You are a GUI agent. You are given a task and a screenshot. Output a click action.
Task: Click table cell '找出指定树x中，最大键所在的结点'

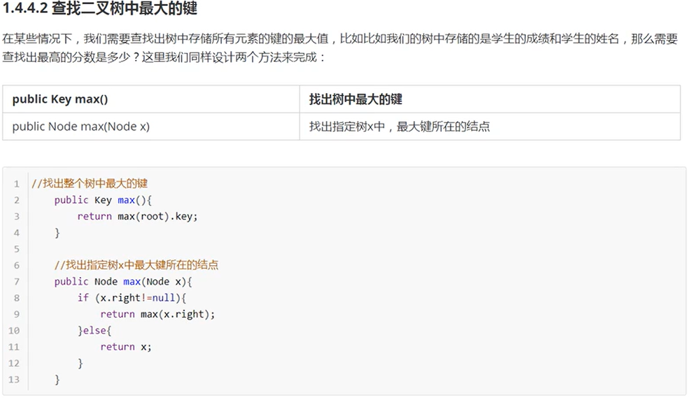490,126
